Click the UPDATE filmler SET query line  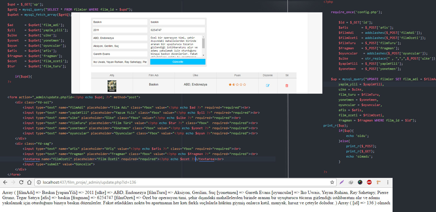383,79
